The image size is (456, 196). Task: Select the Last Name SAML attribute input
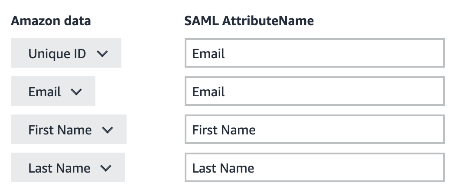click(x=314, y=167)
